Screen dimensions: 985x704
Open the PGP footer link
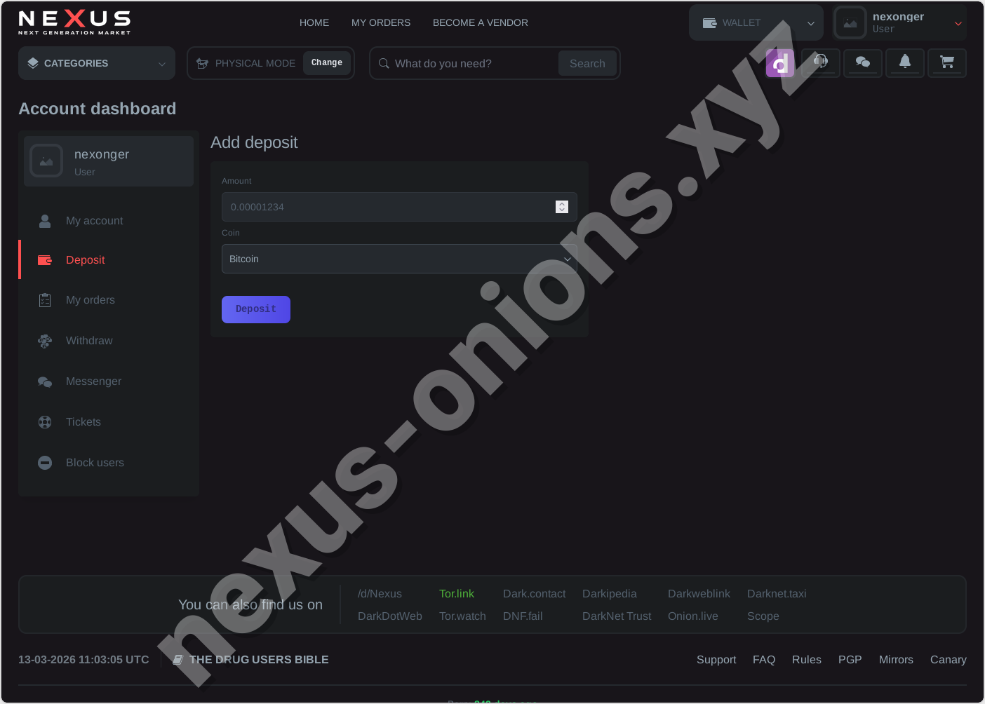850,660
